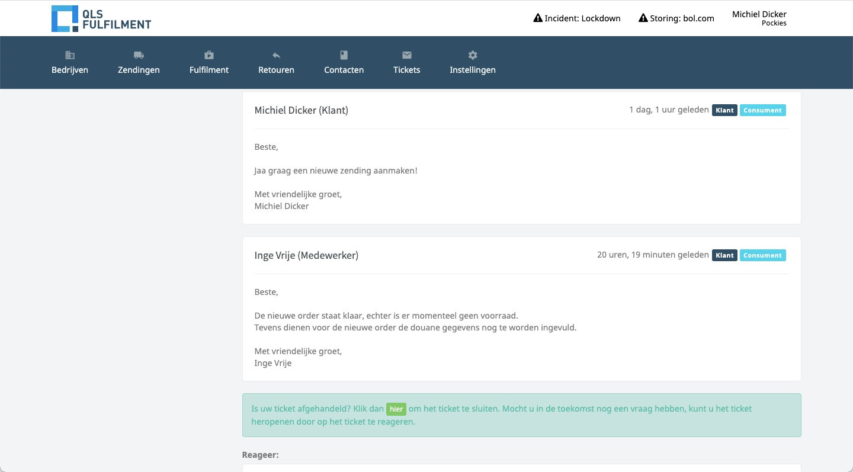The image size is (853, 472).
Task: Click the Consument badge on Inge's message
Action: 762,255
